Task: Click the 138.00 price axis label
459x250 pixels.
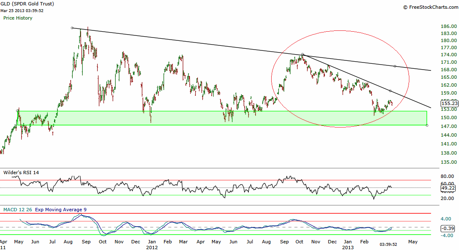Action: (449, 153)
